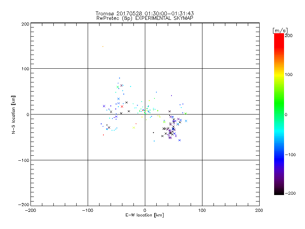Click the yellow X marker below the zero line

point(134,128)
